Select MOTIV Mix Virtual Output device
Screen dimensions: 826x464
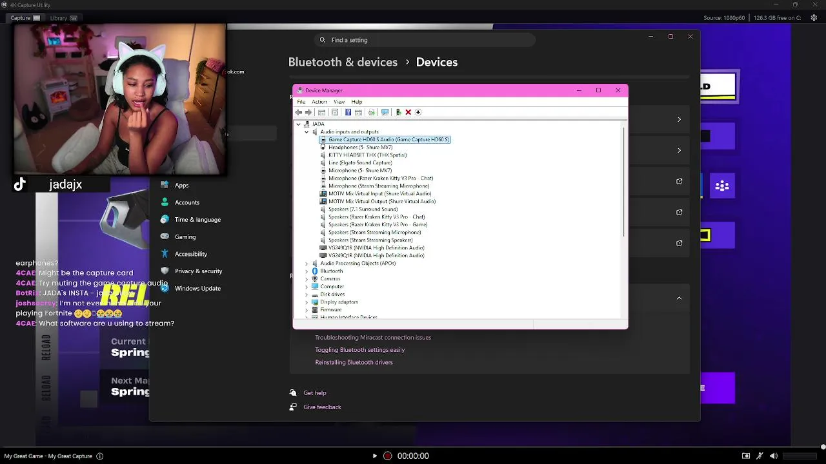pos(382,201)
